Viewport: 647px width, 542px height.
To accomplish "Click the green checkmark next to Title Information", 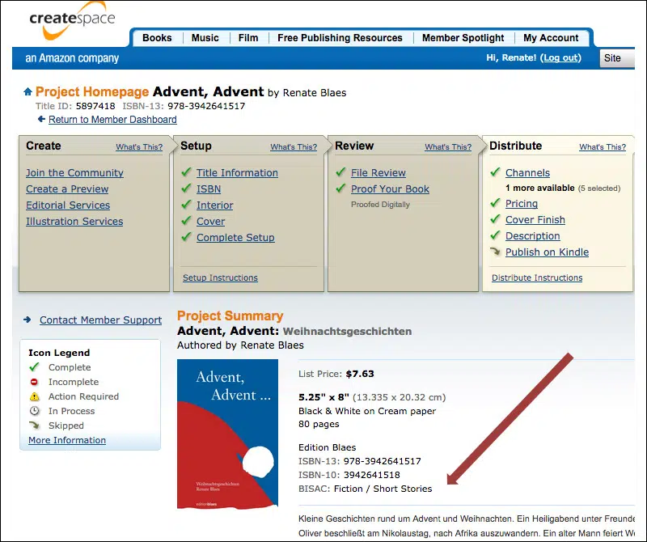I will 187,171.
